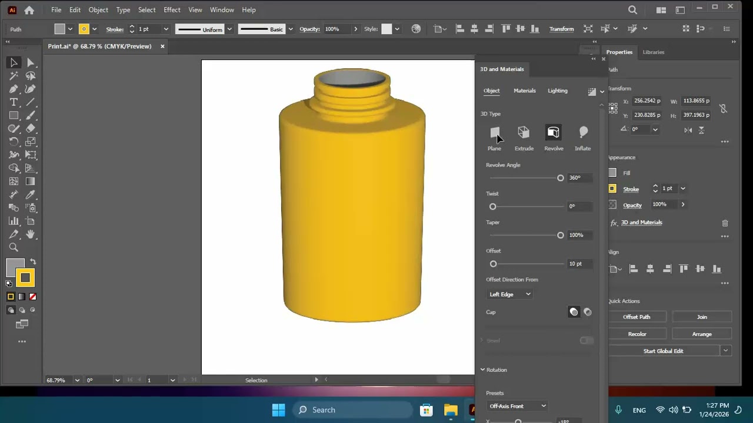Select the Zoom tool

tap(14, 247)
